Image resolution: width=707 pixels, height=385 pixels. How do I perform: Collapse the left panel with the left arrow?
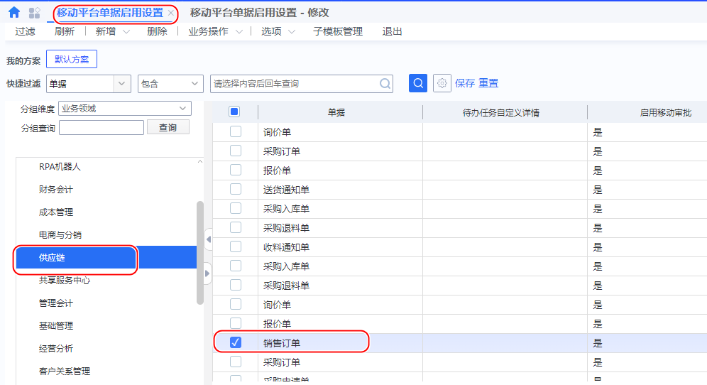(208, 239)
